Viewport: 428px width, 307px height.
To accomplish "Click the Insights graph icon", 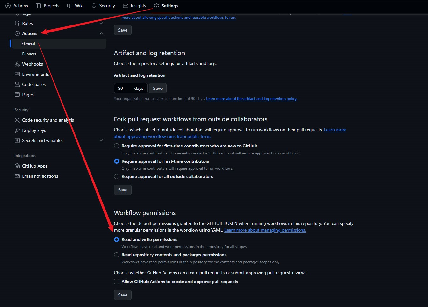I will pyautogui.click(x=126, y=6).
